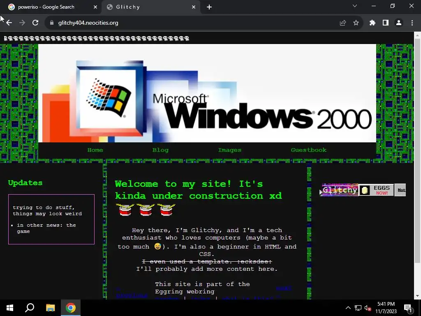
Task: View site information lock icon
Action: point(52,23)
